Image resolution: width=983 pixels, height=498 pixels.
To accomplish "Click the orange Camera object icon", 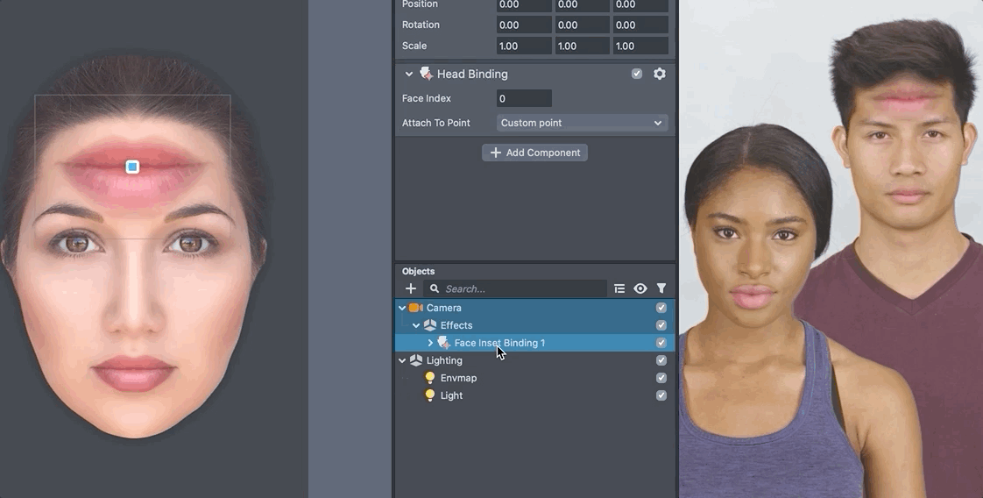I will pyautogui.click(x=415, y=308).
